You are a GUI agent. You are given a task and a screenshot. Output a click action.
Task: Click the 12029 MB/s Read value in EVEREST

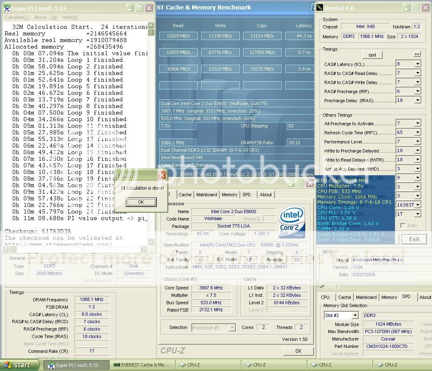tap(178, 36)
